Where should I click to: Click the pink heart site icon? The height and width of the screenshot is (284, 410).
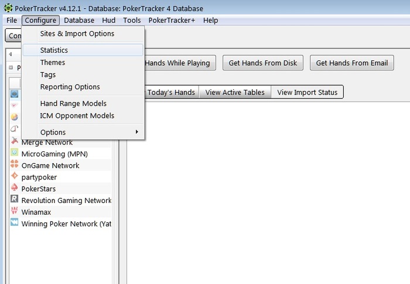point(15,105)
